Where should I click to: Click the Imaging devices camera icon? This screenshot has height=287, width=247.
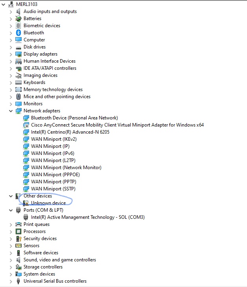coord(18,75)
